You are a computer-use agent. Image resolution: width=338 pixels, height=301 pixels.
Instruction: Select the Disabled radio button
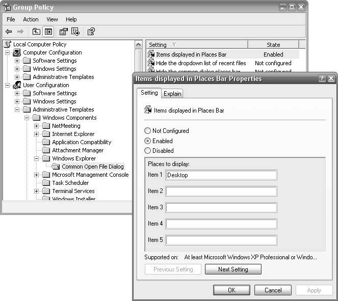tap(148, 150)
